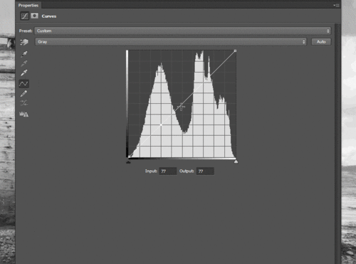Pick the white point eyedropper
The width and height of the screenshot is (356, 264).
tap(24, 73)
